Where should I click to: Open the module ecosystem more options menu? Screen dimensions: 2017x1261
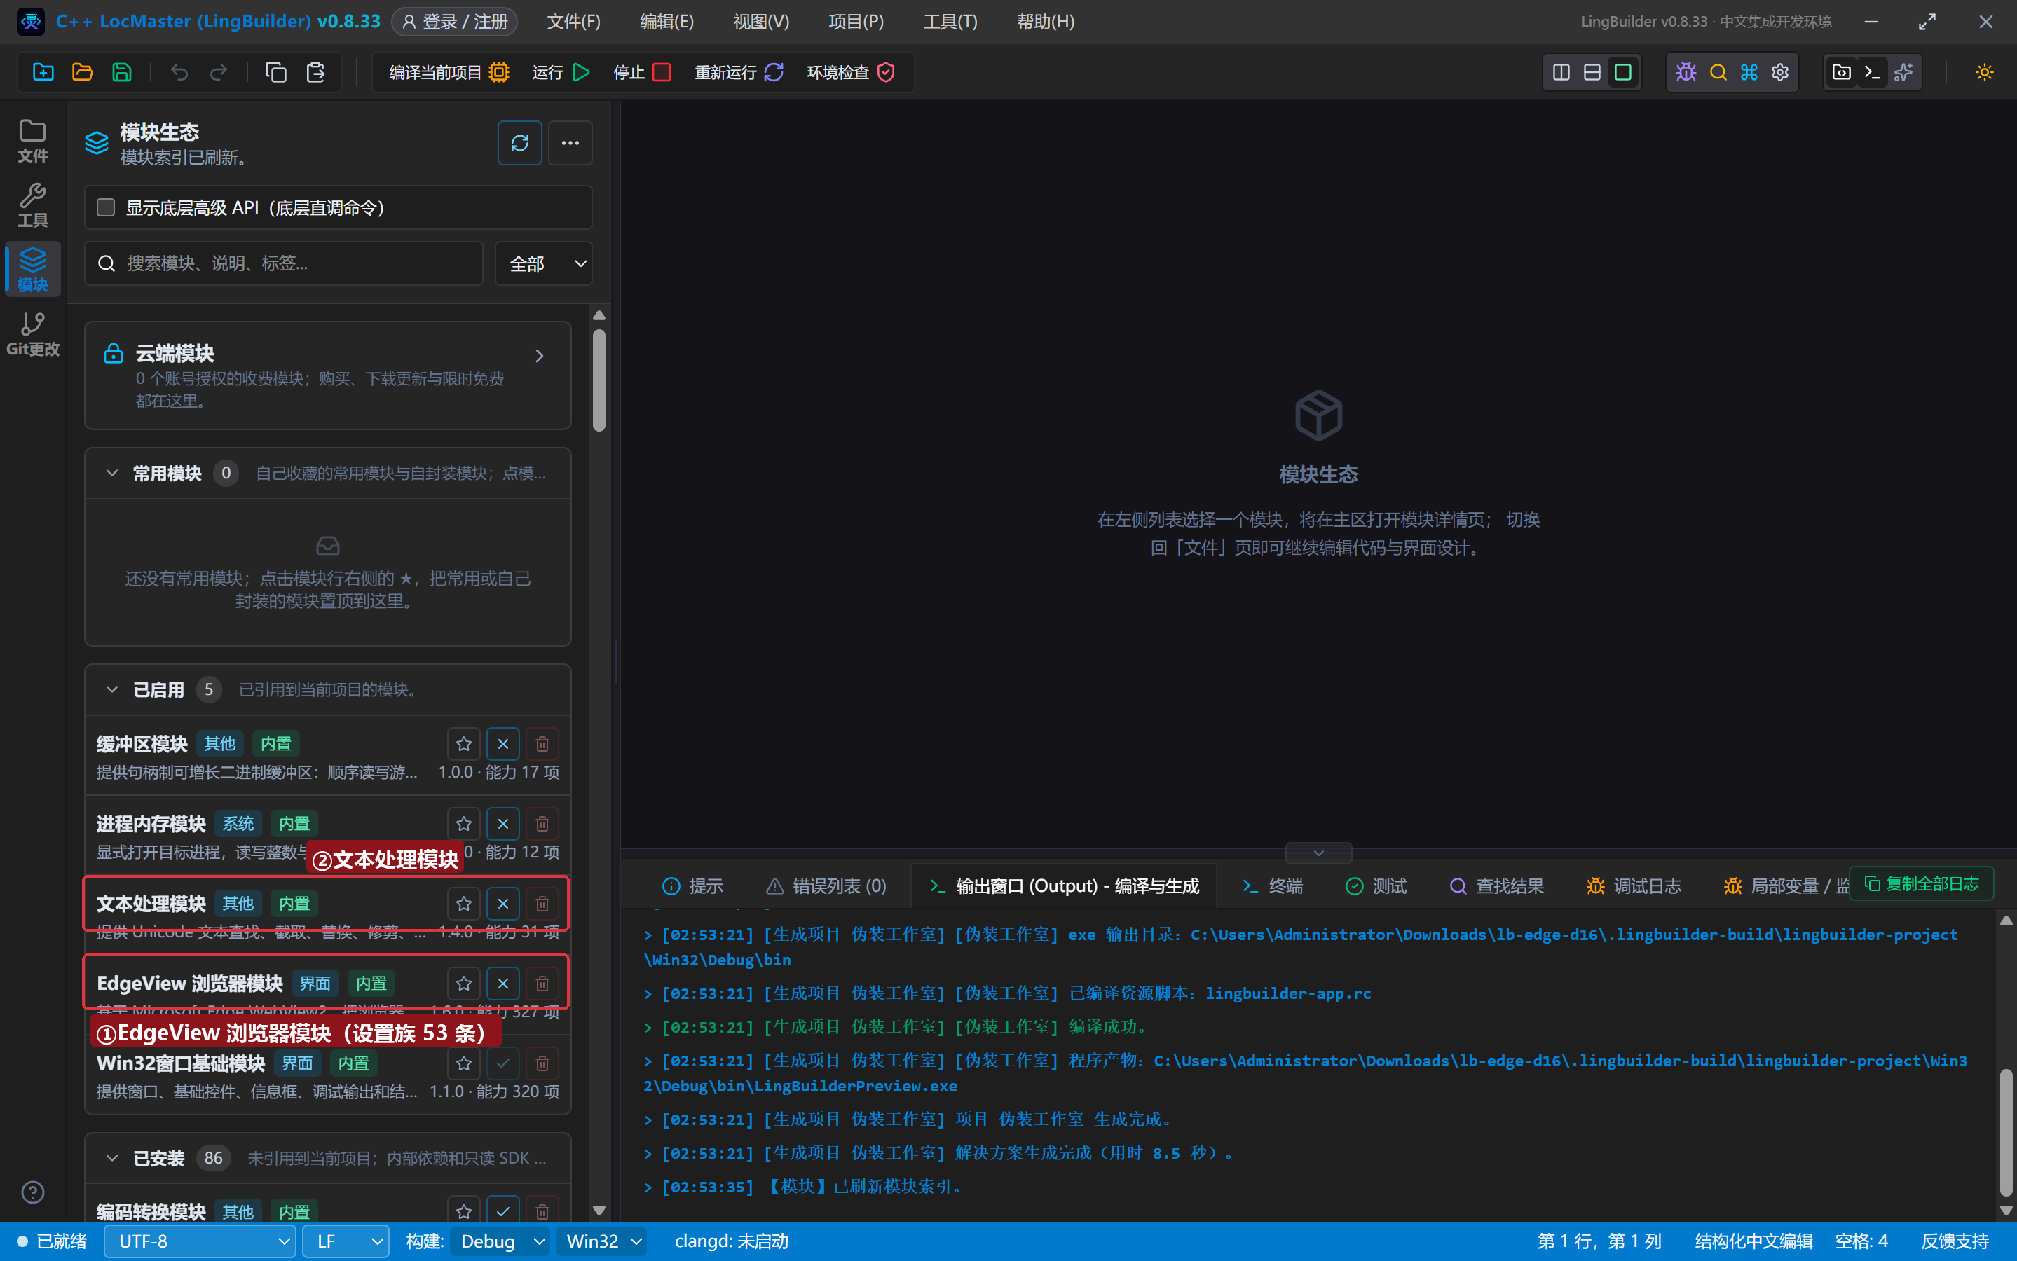point(570,144)
